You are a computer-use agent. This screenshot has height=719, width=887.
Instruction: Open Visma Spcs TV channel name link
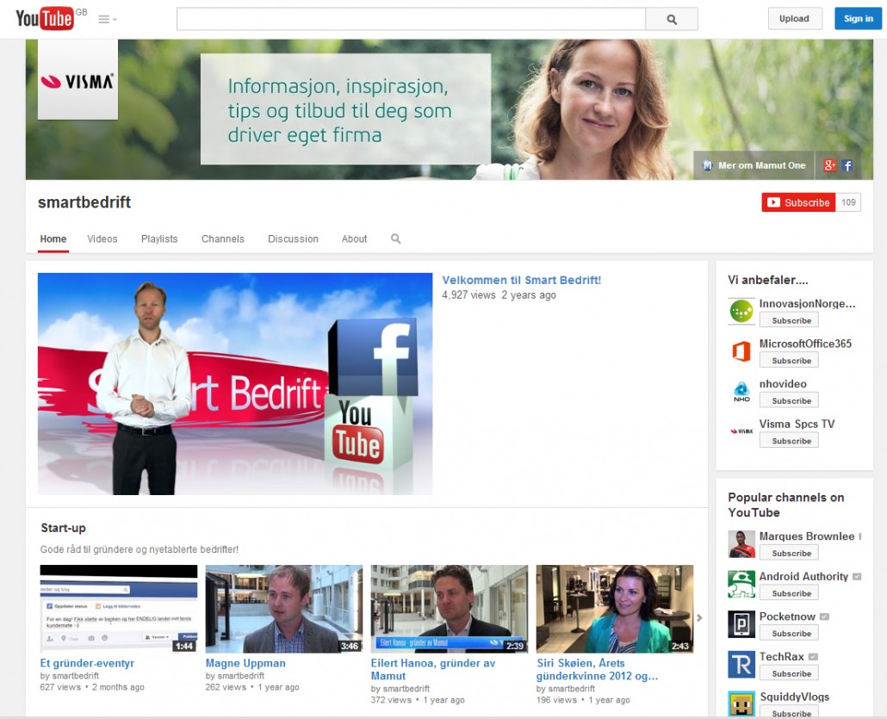point(797,425)
